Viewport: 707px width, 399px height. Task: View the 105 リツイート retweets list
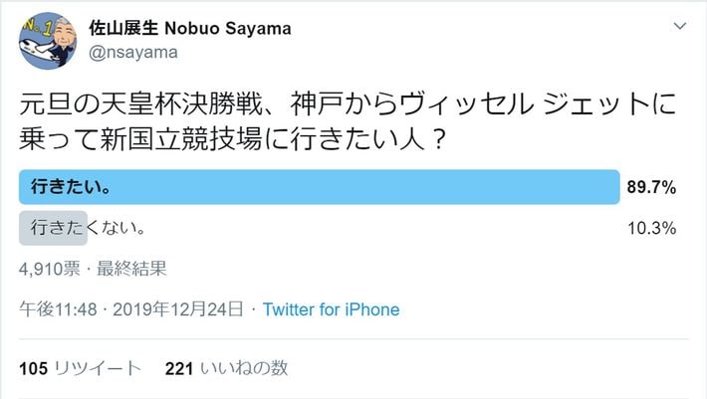point(81,368)
